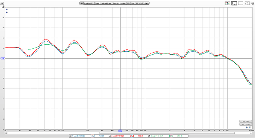Click the red measurement 2 legend name
Screen dimensions: 255x138
(x=118, y=136)
